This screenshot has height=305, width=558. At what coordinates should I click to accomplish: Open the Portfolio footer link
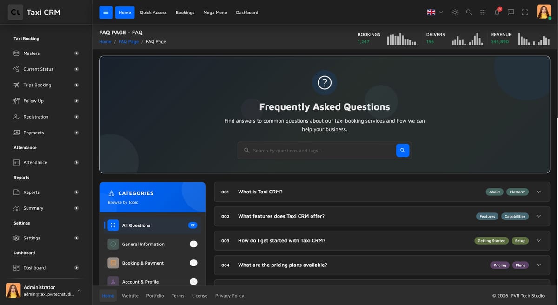point(155,296)
